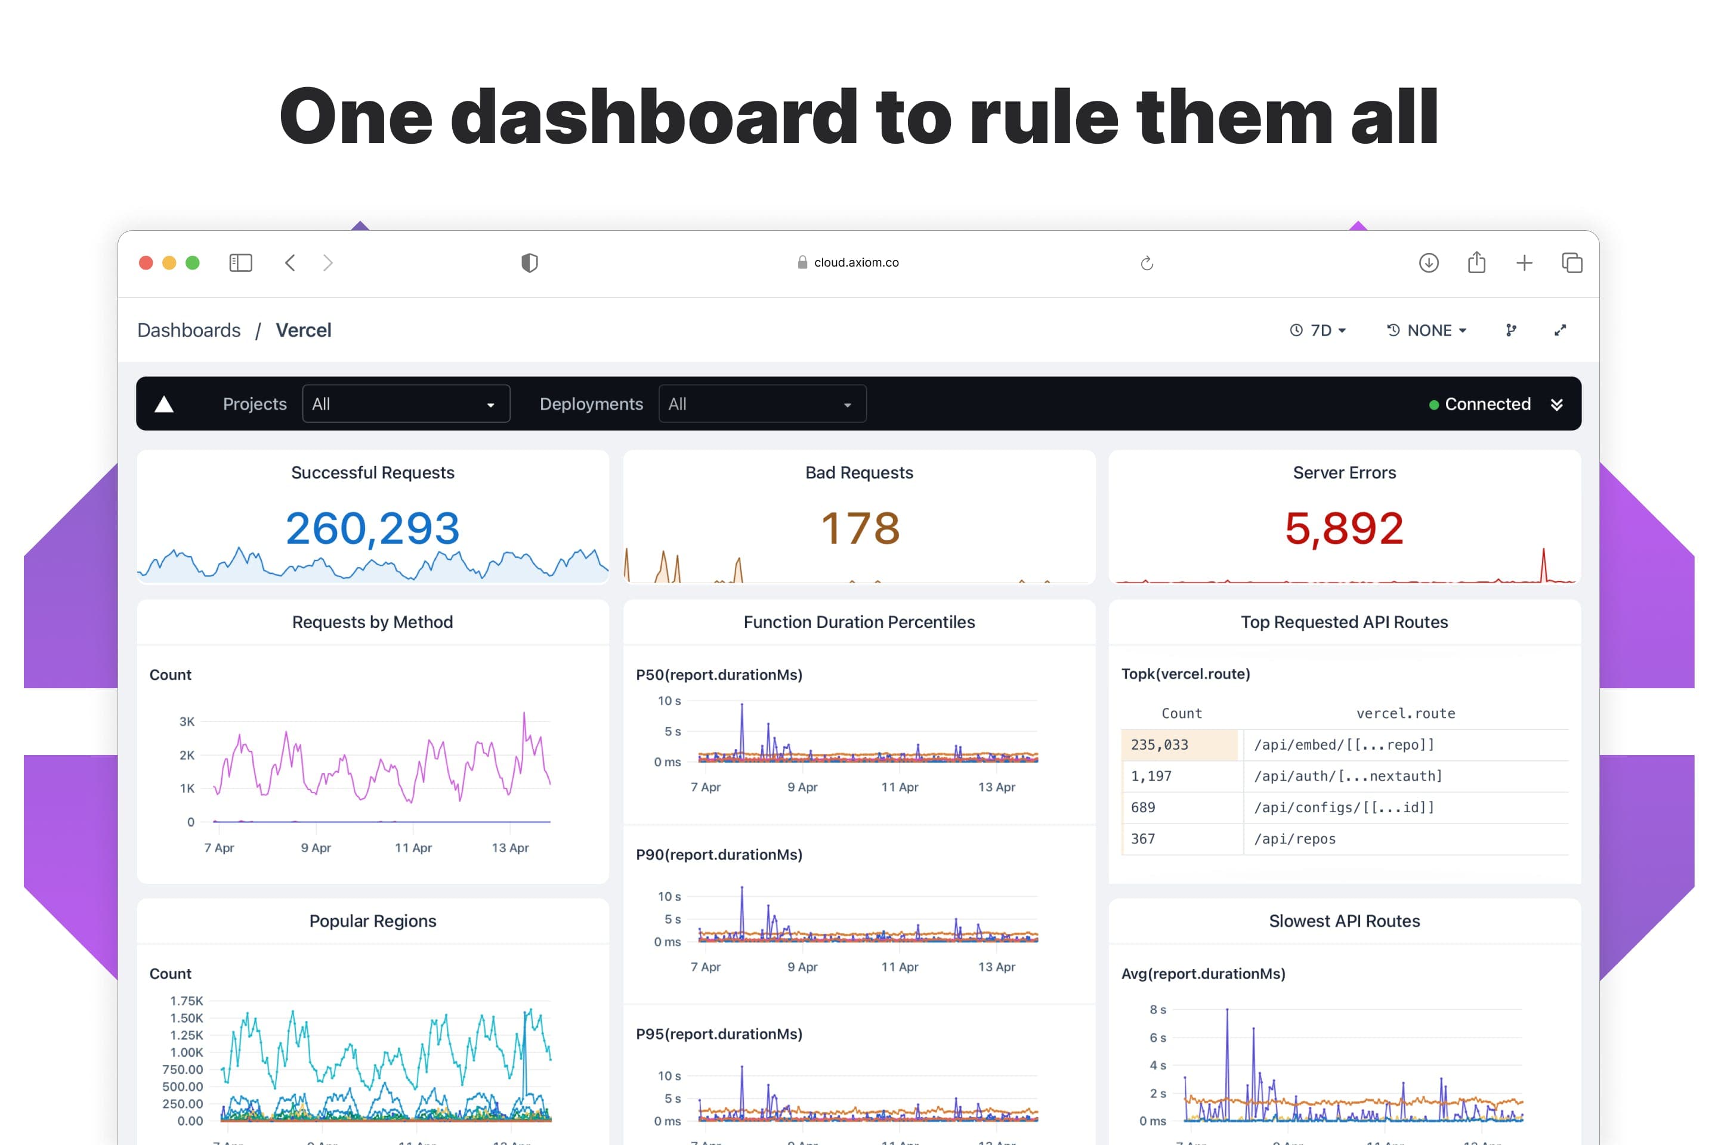The image size is (1718, 1145).
Task: Open the NONE compare period dropdown
Action: pyautogui.click(x=1426, y=330)
